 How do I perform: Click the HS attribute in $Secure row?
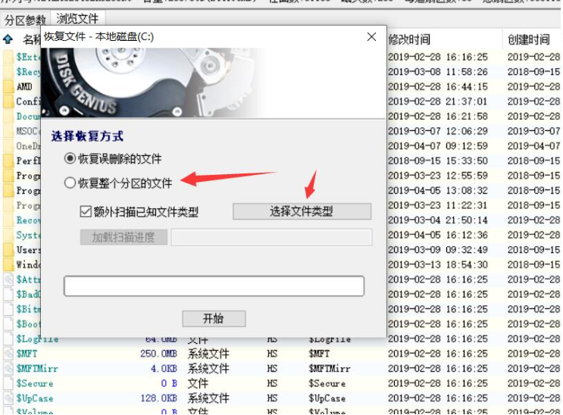(272, 383)
